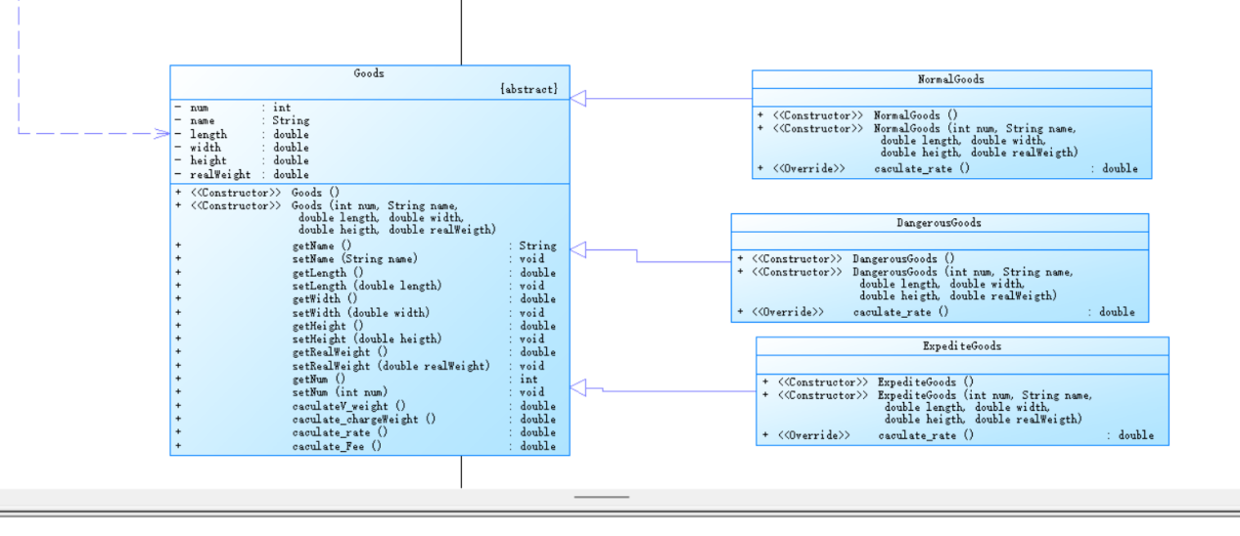Select the name : String attribute
Viewport: 1240px width, 536px height.
pyautogui.click(x=241, y=121)
